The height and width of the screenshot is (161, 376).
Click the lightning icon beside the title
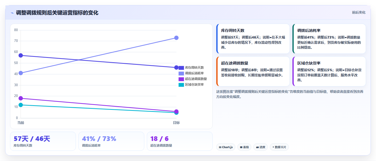coord(12,13)
